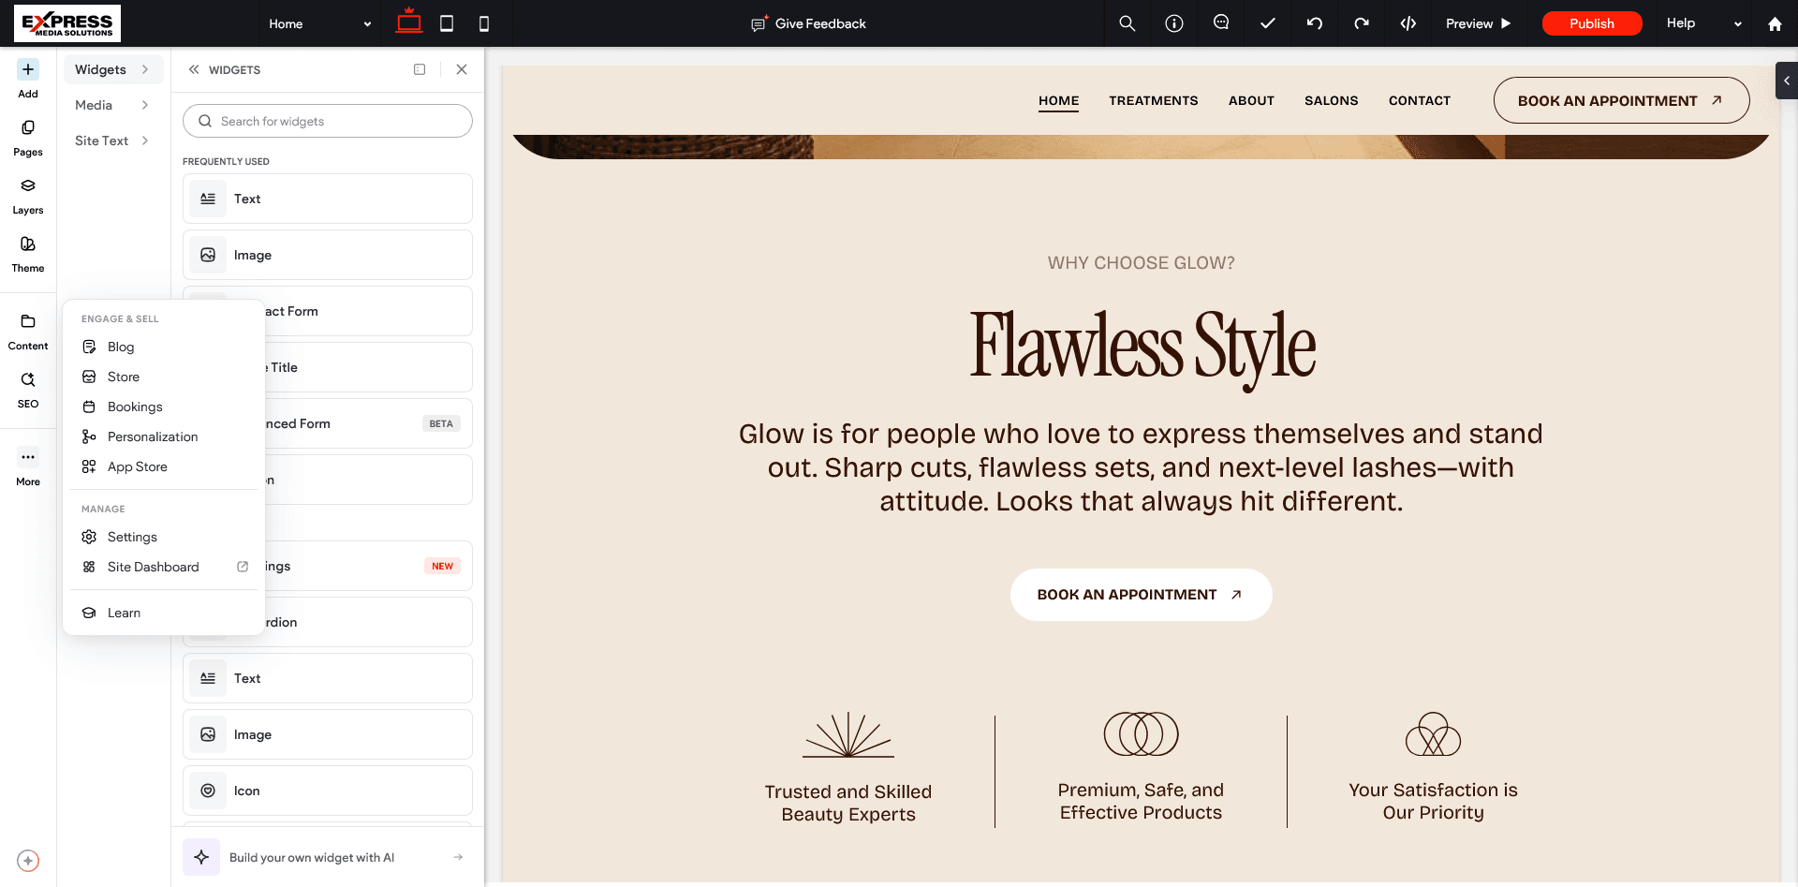Click the undo arrow icon

(1314, 23)
